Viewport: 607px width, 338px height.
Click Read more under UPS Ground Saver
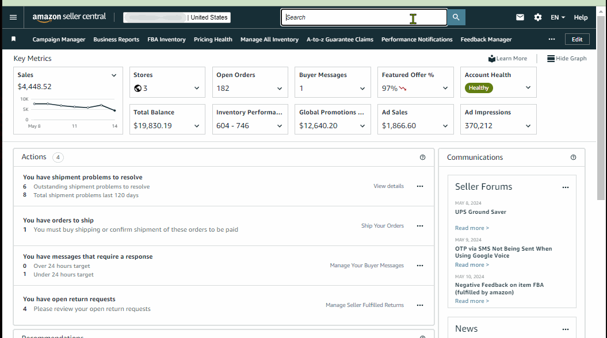472,228
